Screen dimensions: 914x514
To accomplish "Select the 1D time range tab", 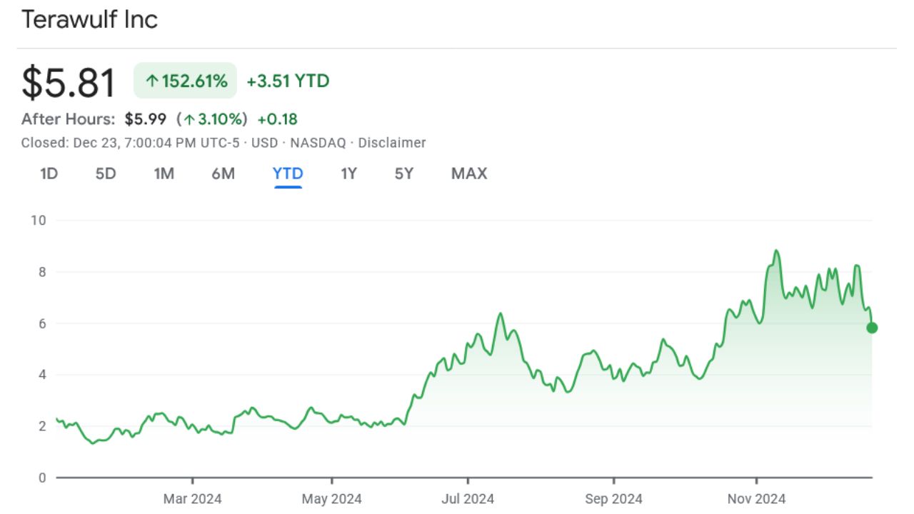I will point(49,173).
